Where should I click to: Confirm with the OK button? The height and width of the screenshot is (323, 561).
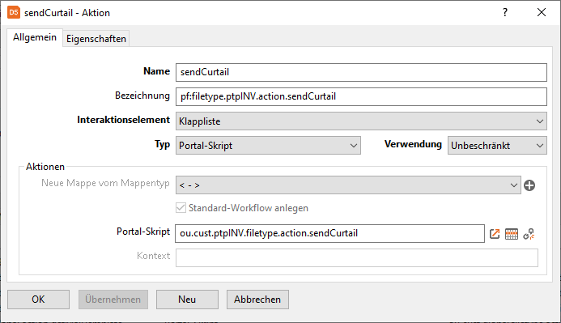pos(38,300)
